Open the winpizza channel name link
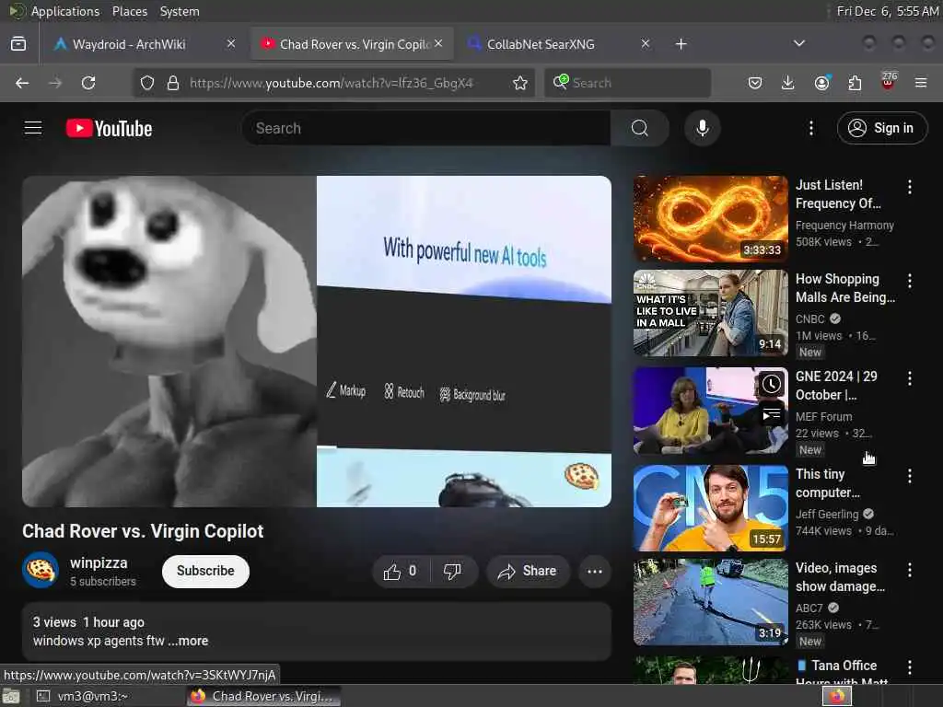The width and height of the screenshot is (943, 707). (x=99, y=562)
